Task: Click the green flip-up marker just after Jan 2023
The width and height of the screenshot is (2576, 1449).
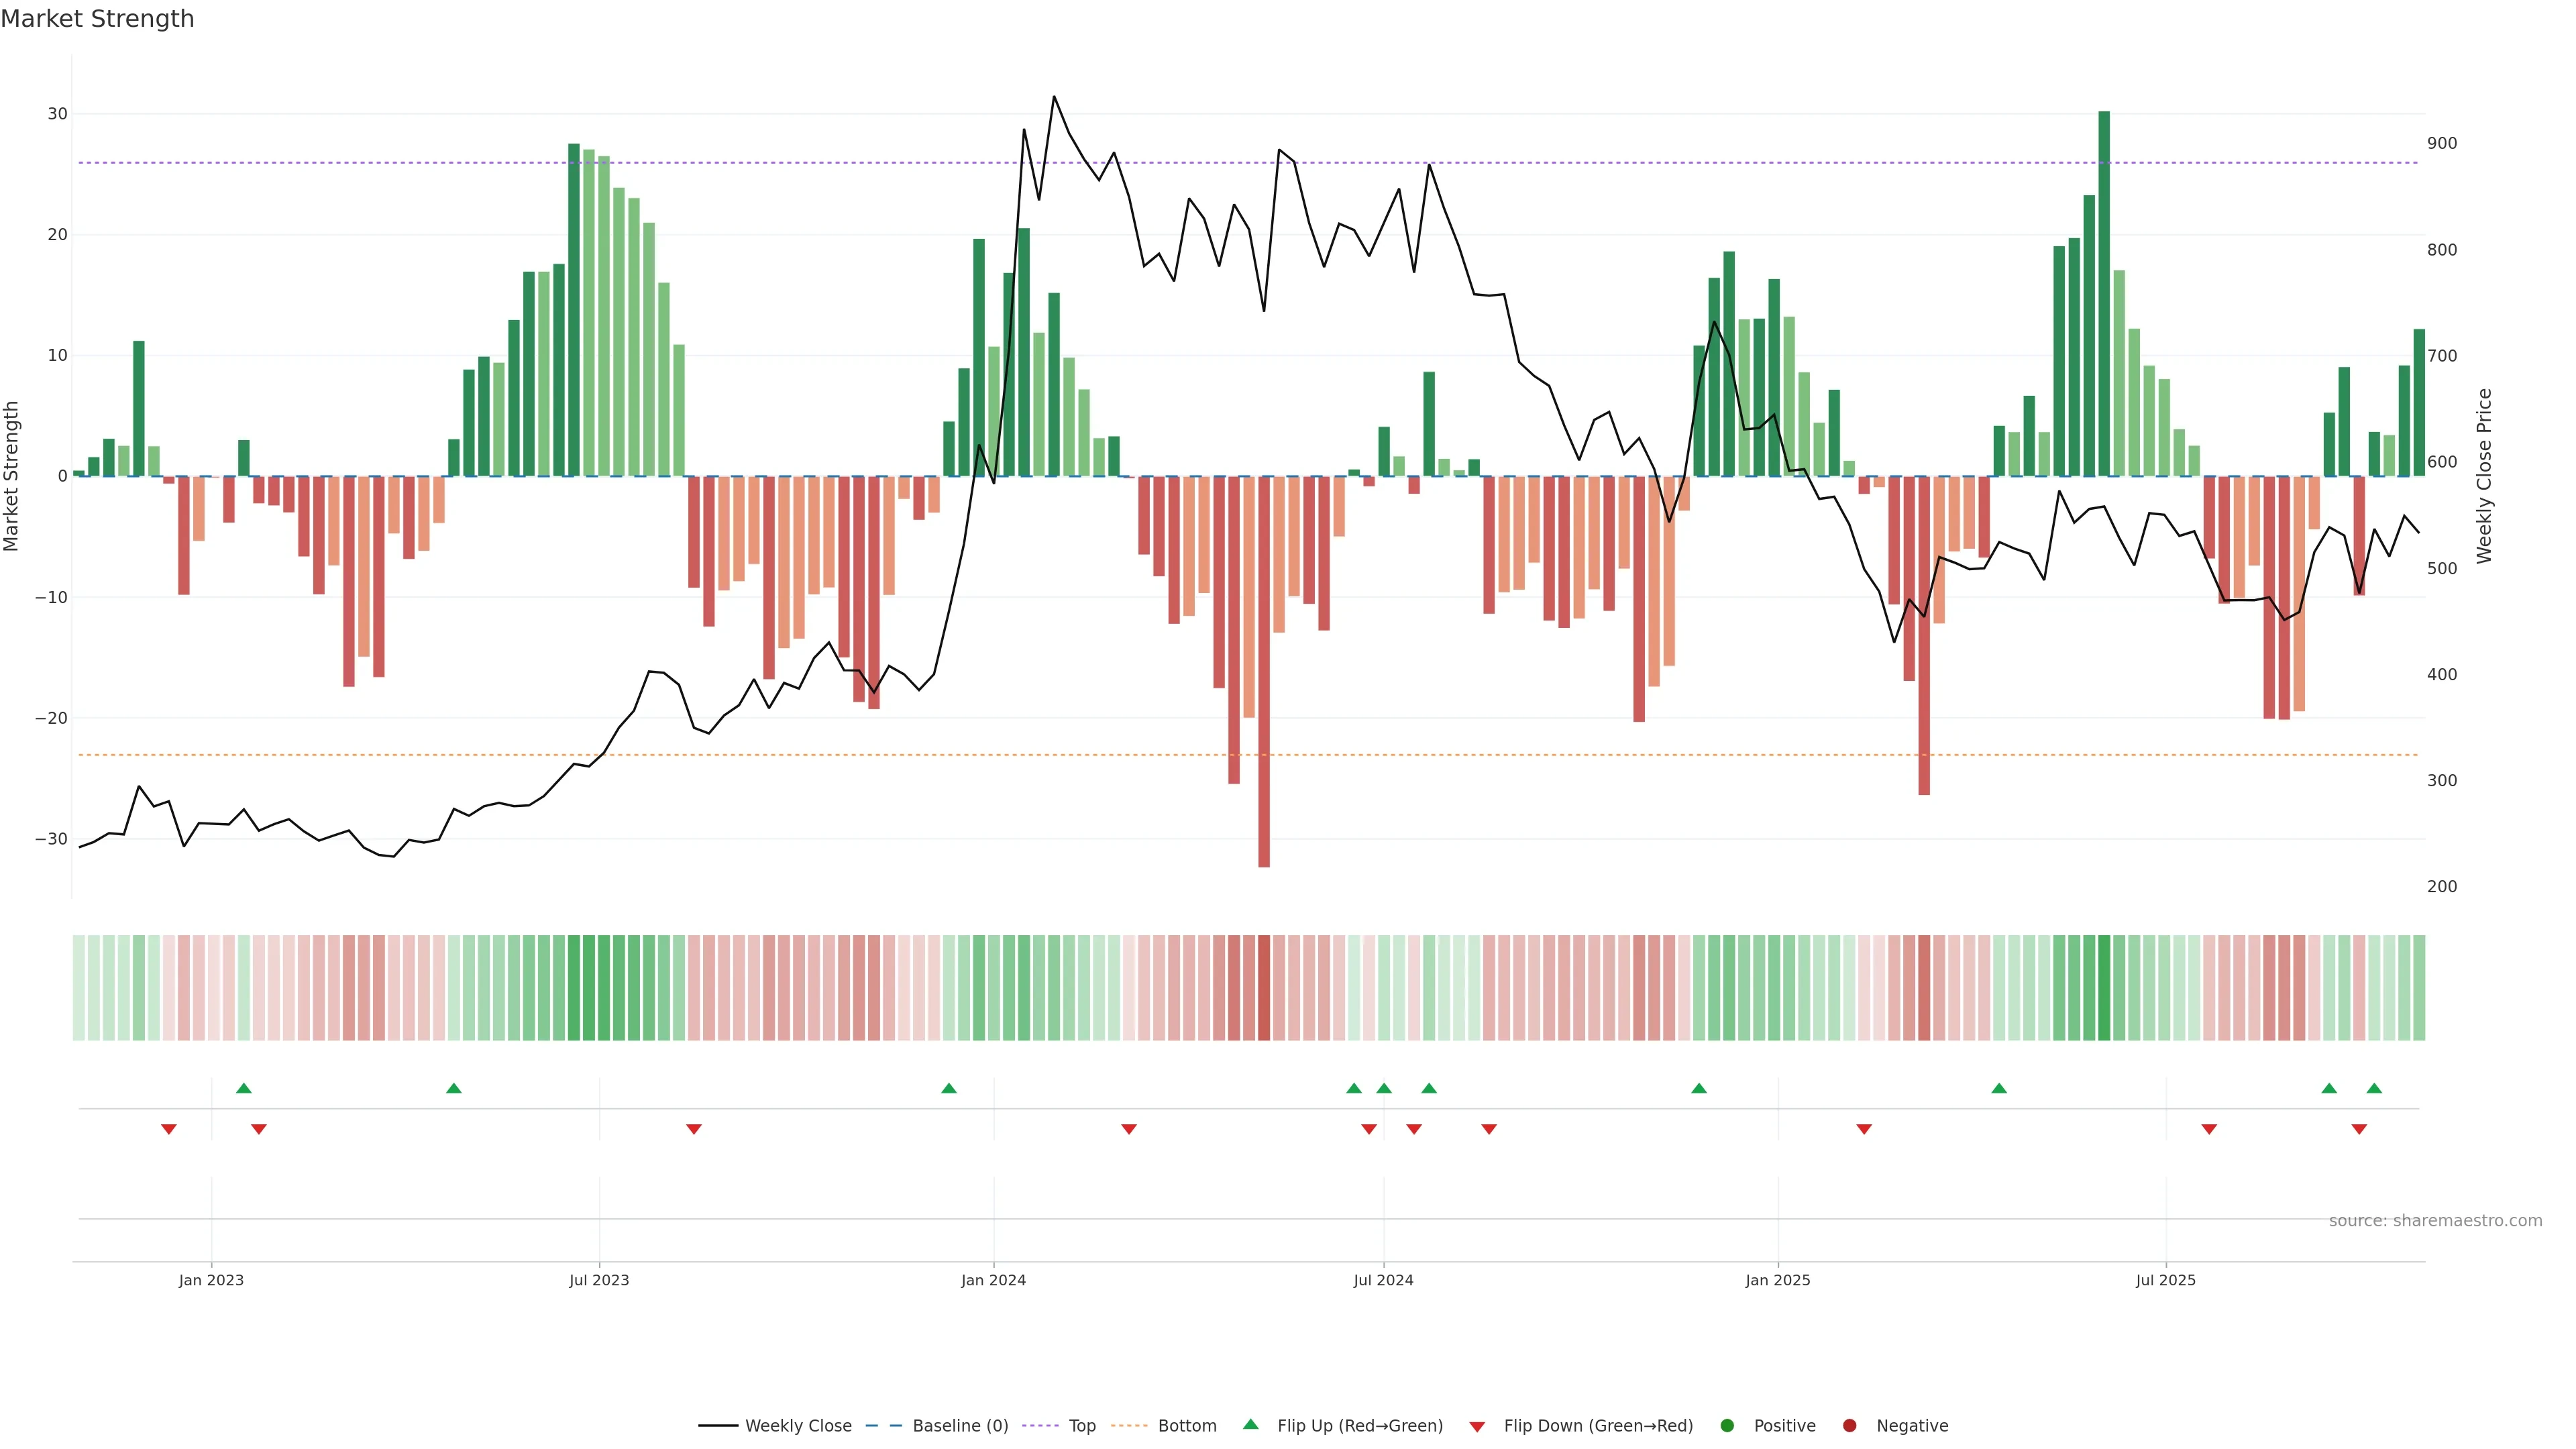Action: click(x=244, y=1088)
